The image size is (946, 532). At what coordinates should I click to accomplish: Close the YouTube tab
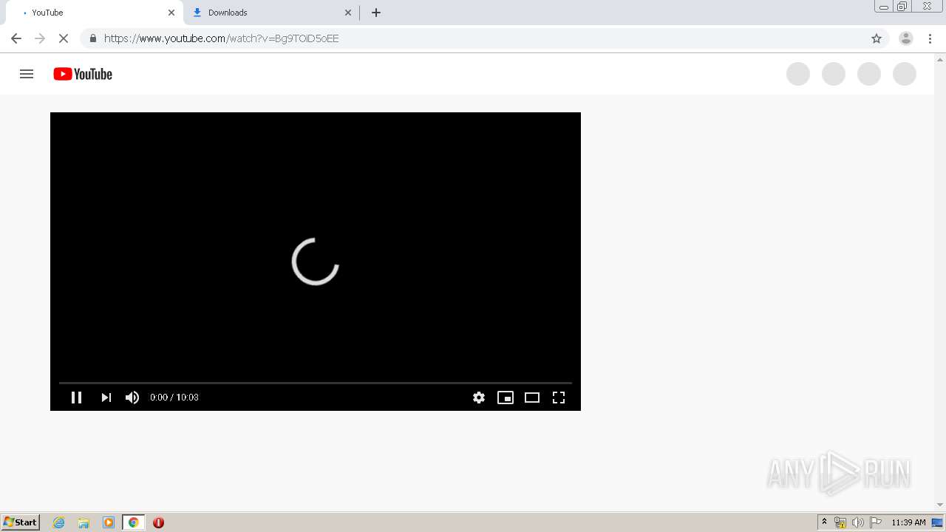click(171, 13)
